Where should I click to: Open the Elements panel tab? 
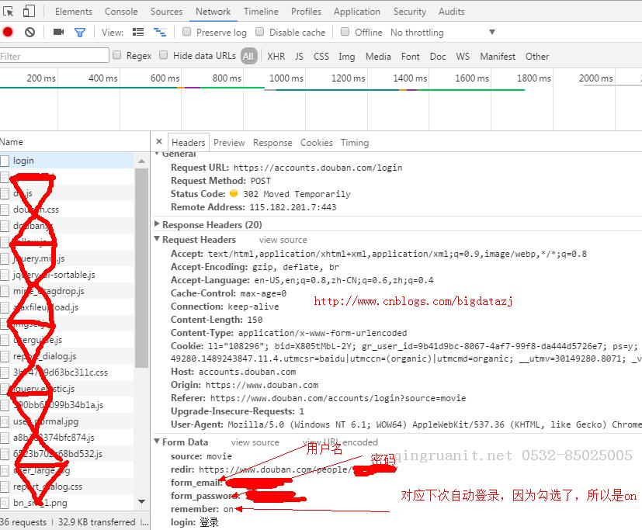point(74,12)
